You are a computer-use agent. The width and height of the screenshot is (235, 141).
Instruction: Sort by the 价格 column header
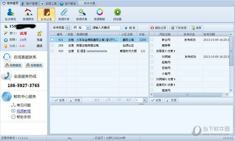[x=143, y=34]
